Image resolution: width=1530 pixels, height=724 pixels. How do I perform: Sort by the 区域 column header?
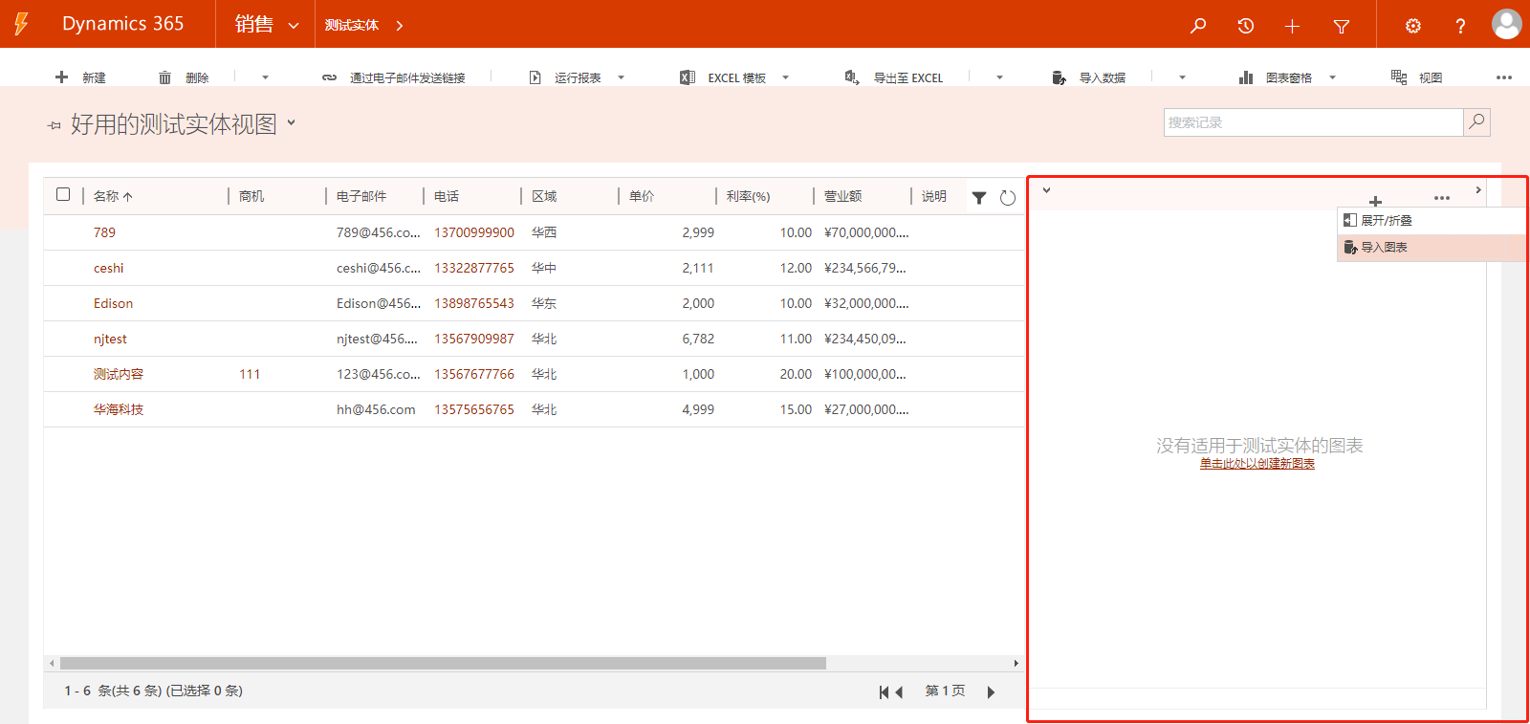[544, 196]
